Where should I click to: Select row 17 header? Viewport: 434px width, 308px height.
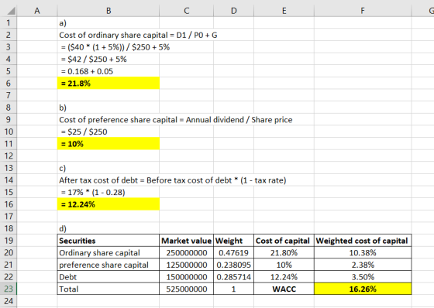pos(9,216)
